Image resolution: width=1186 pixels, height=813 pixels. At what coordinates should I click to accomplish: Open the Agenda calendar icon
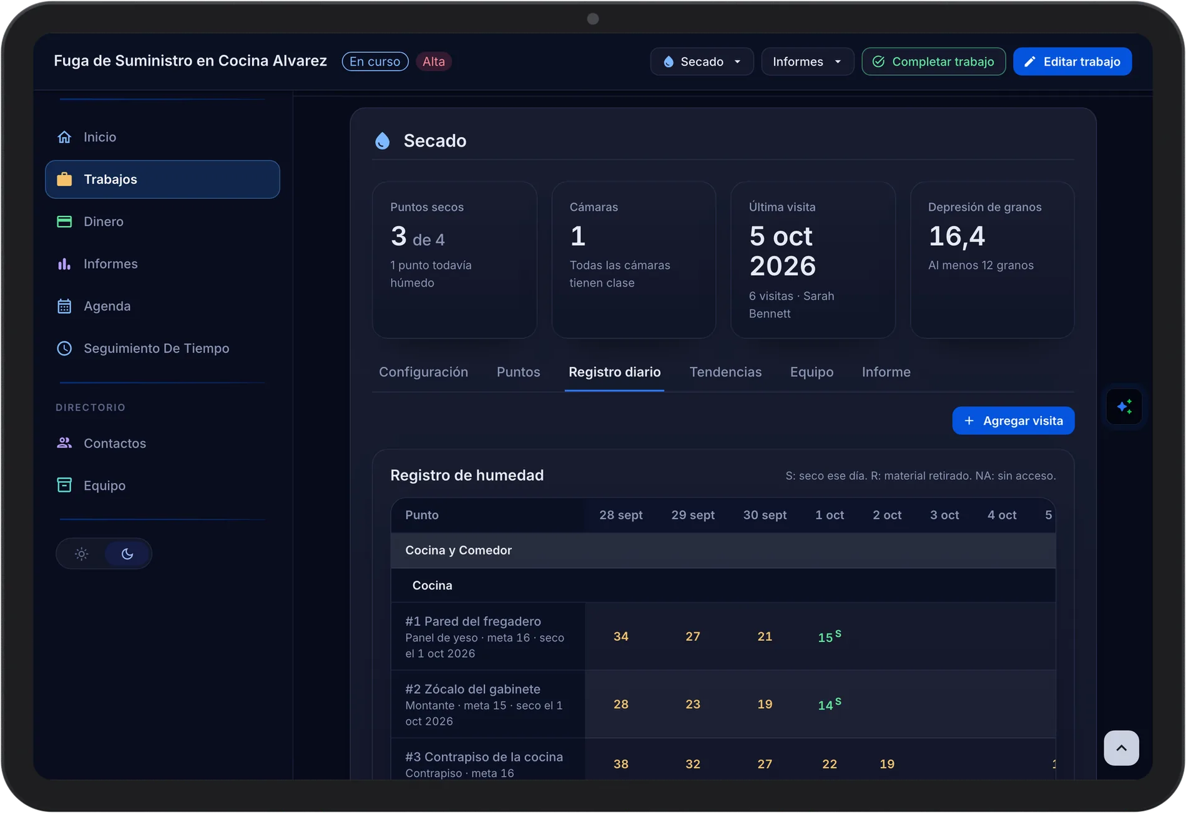pos(64,306)
